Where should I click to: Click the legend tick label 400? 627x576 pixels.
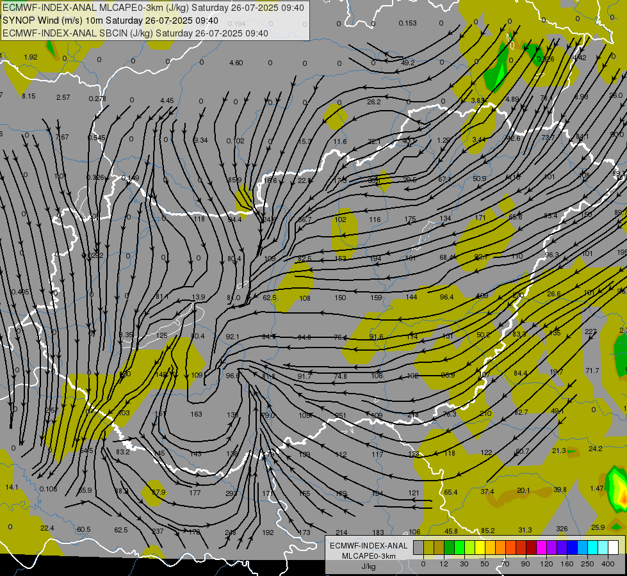click(x=608, y=564)
